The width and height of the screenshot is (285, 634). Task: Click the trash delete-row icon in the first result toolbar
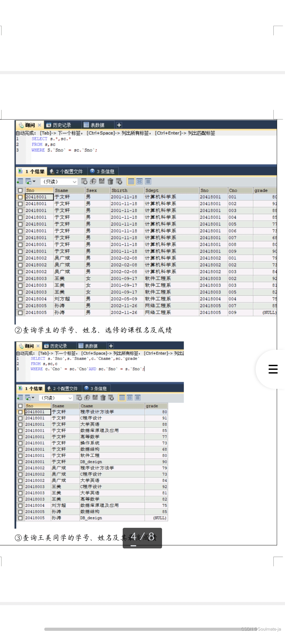tap(110, 181)
